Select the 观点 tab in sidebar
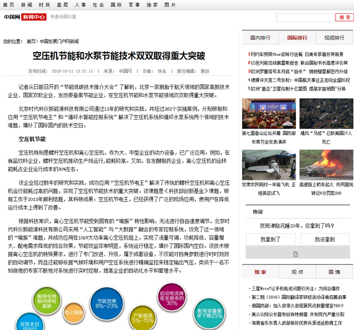 (x=297, y=272)
